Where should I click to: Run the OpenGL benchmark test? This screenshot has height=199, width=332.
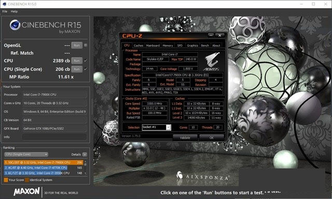77,45
